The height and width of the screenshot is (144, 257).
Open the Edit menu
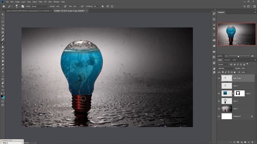12,2
